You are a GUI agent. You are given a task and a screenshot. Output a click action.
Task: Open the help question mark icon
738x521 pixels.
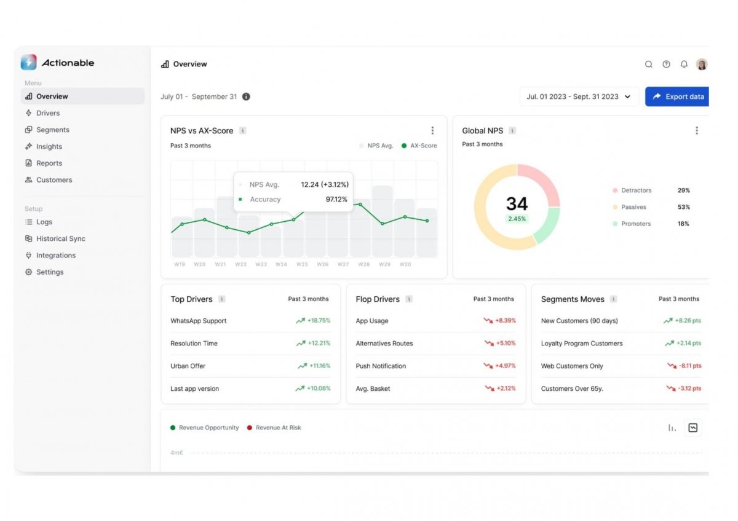[666, 64]
